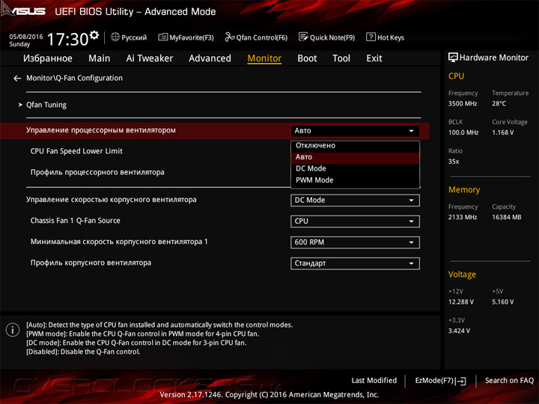Click Search on FAQ
Screen dimensions: 539x404
[509, 381]
